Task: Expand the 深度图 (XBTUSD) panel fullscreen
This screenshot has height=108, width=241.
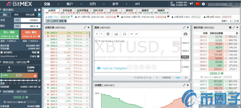Action: pos(184,85)
